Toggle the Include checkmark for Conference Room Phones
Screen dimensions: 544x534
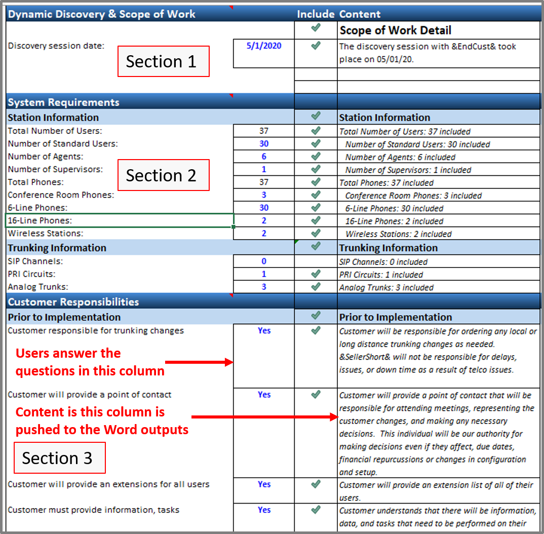(316, 195)
